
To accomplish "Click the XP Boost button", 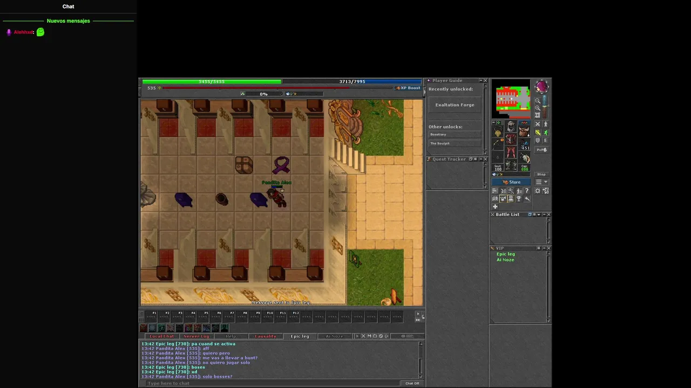I will (408, 88).
